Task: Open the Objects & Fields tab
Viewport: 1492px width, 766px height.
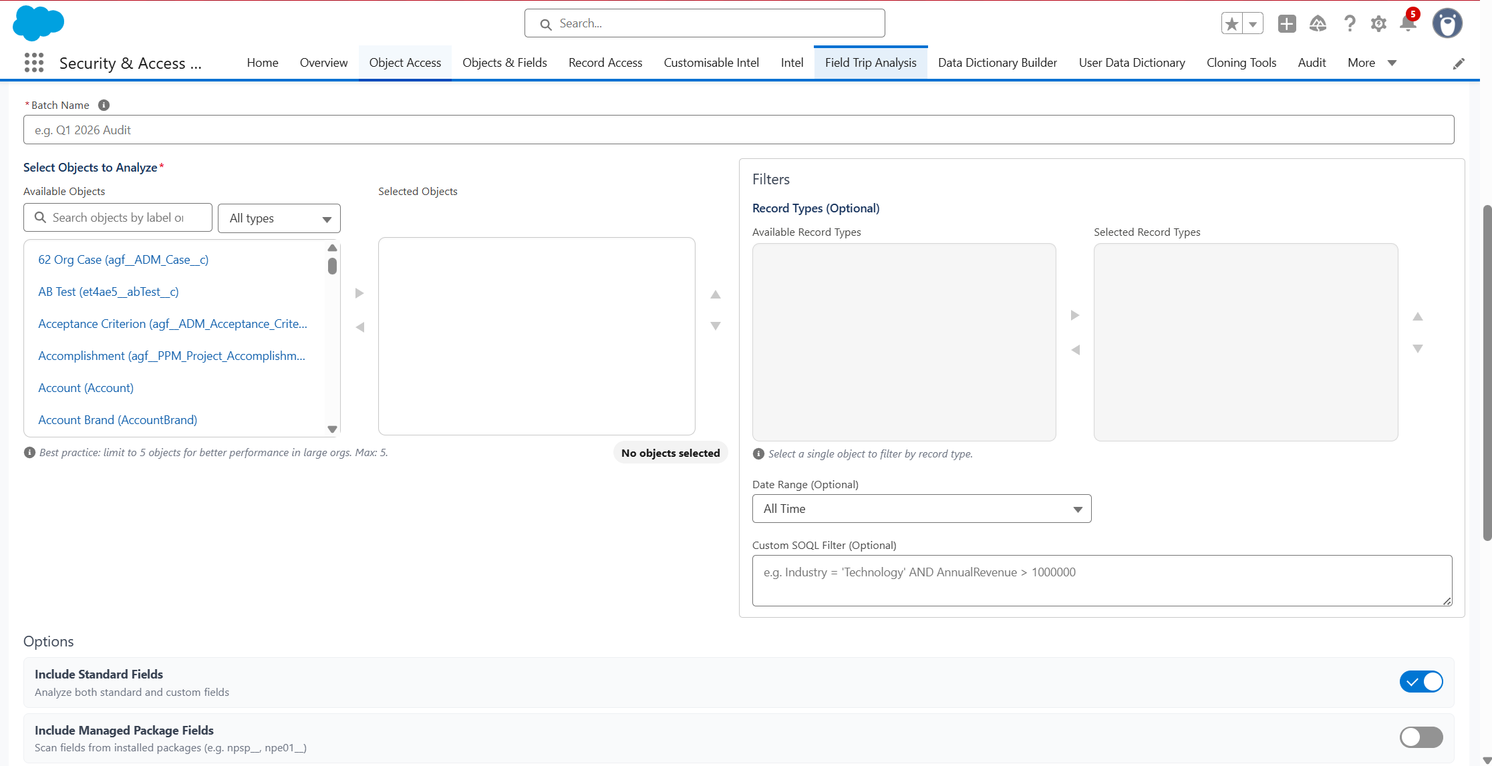Action: pyautogui.click(x=505, y=63)
